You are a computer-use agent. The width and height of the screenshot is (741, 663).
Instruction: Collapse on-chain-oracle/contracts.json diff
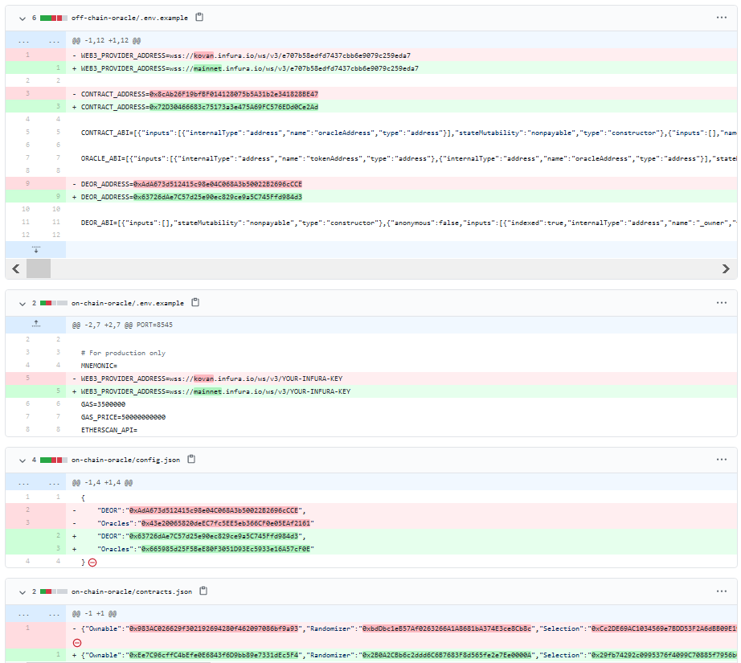click(x=23, y=592)
